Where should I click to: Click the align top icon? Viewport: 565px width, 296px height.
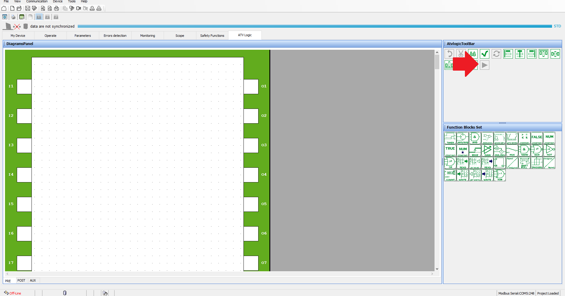coord(544,54)
